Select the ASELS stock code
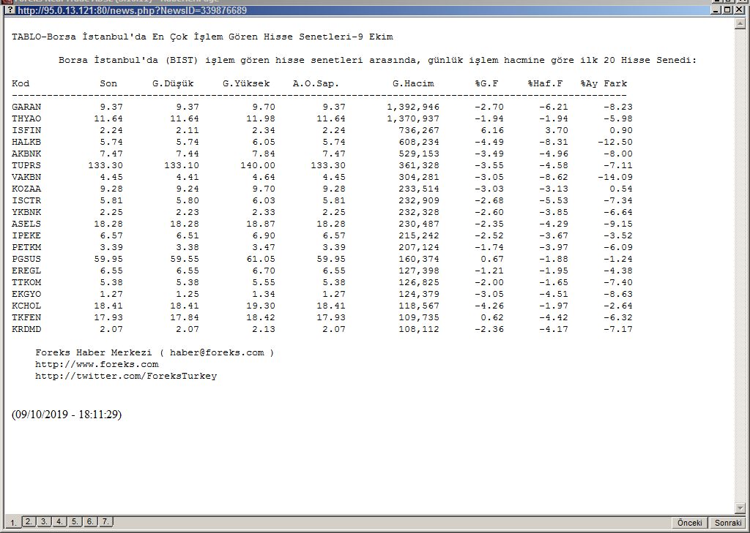The width and height of the screenshot is (750, 533). point(26,224)
